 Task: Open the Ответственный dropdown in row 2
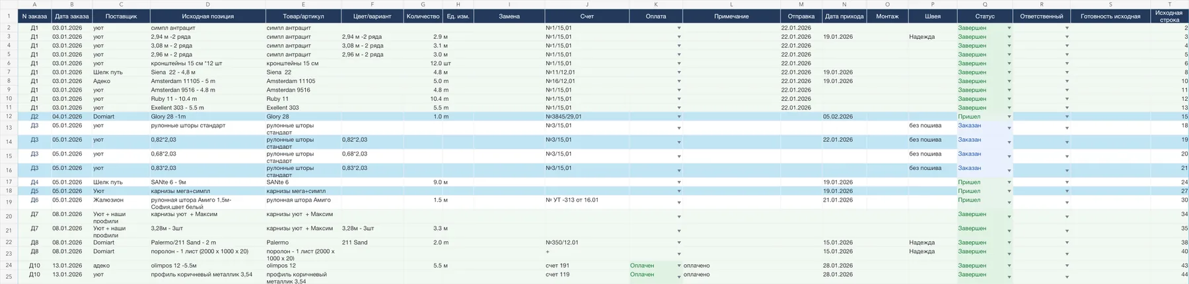pyautogui.click(x=1067, y=28)
